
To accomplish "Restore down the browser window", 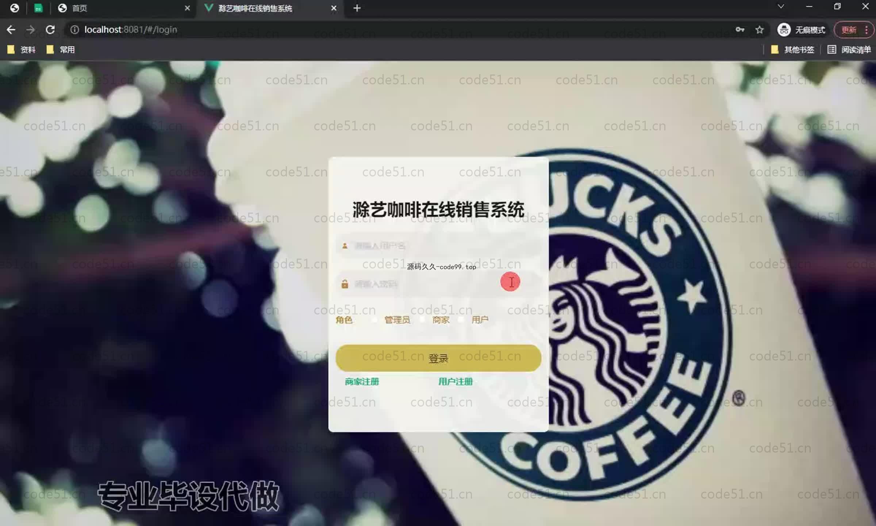I will [x=837, y=7].
